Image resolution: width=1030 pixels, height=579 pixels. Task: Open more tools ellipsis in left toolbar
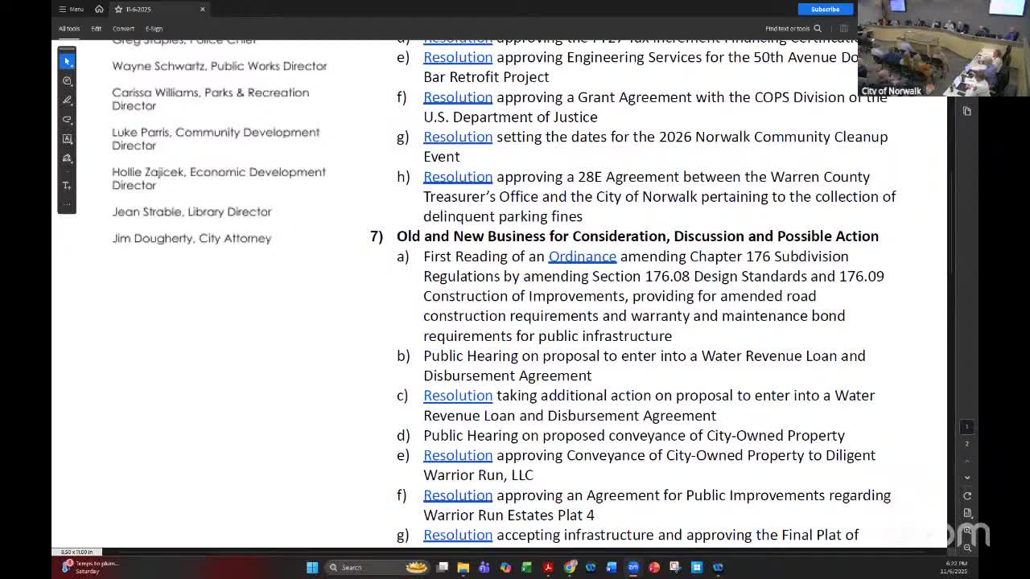pyautogui.click(x=67, y=203)
